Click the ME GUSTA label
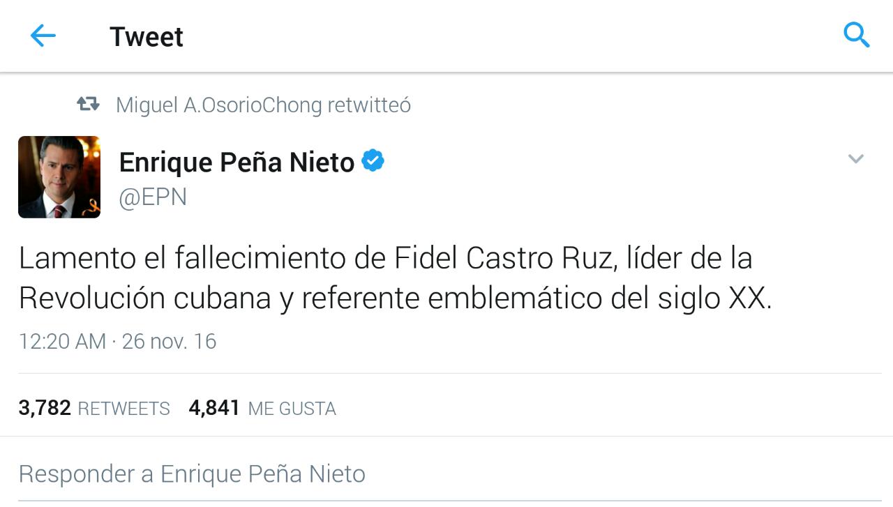This screenshot has width=893, height=507. [292, 409]
